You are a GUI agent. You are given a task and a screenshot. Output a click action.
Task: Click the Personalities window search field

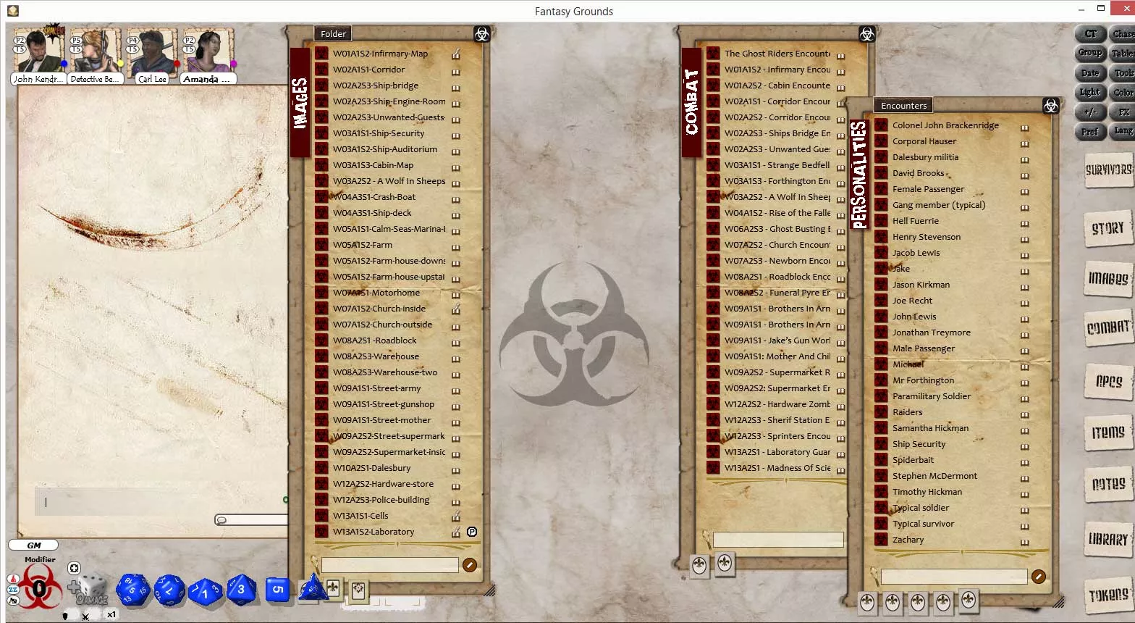tap(954, 577)
